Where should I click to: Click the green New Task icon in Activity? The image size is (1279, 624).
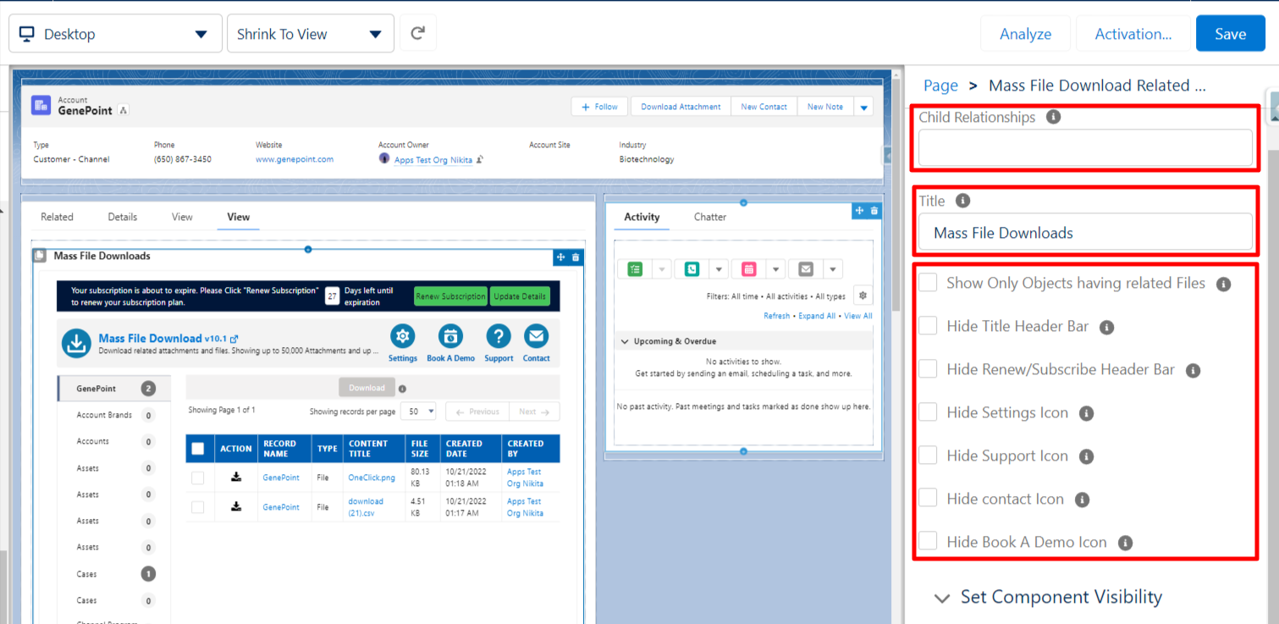(636, 269)
